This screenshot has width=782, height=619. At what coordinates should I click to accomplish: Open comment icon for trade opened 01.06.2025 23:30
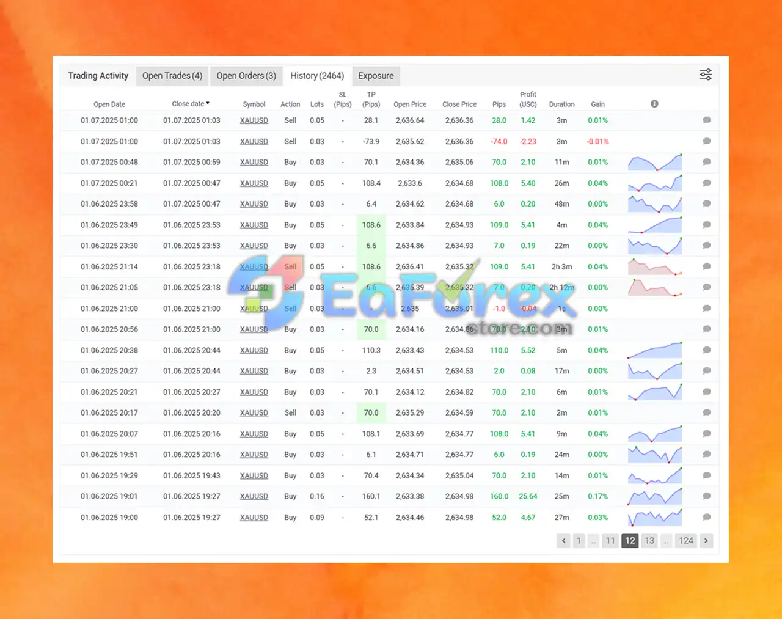click(x=706, y=246)
